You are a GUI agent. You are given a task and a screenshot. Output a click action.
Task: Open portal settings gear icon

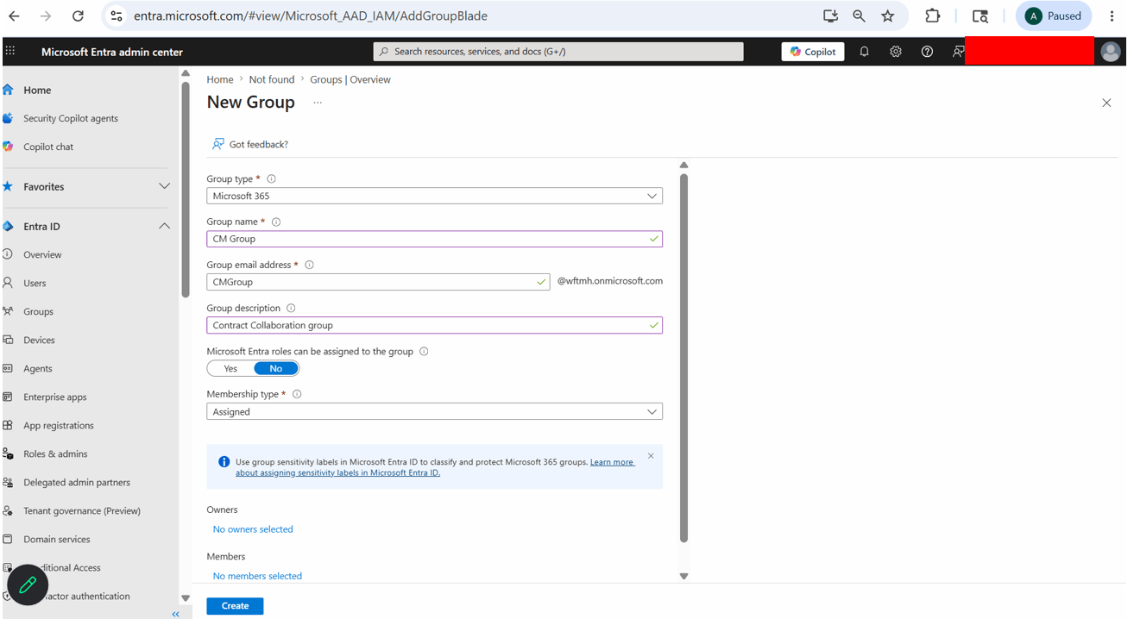tap(896, 52)
